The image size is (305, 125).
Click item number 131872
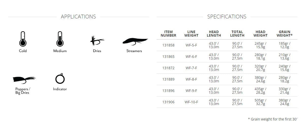(168, 68)
